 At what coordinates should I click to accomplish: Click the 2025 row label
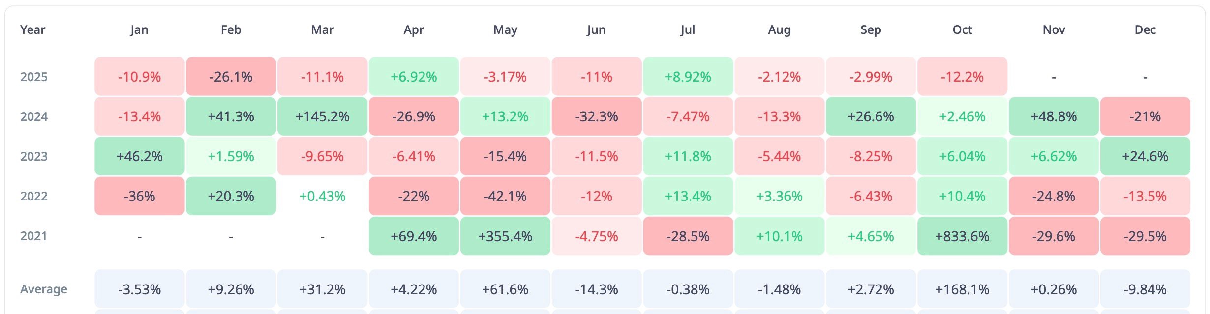pyautogui.click(x=34, y=77)
